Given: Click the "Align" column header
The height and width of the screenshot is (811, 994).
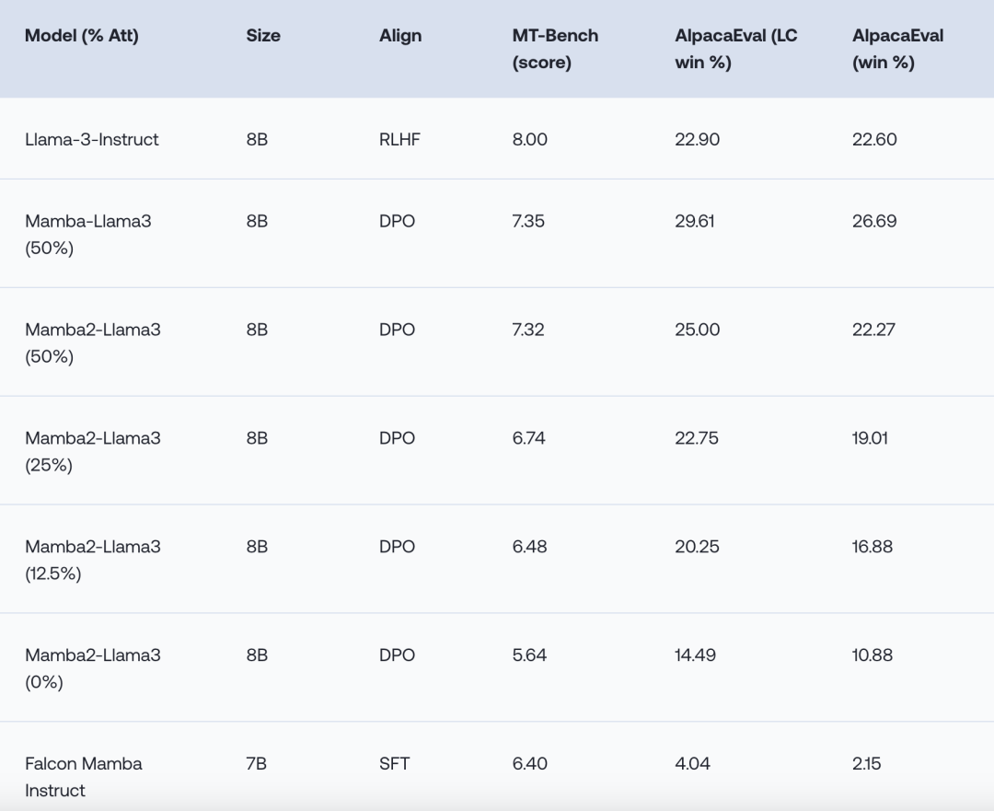Looking at the screenshot, I should (400, 36).
